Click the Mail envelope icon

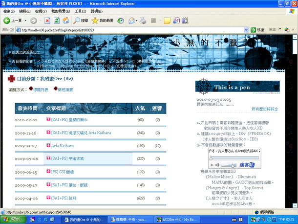click(x=131, y=21)
